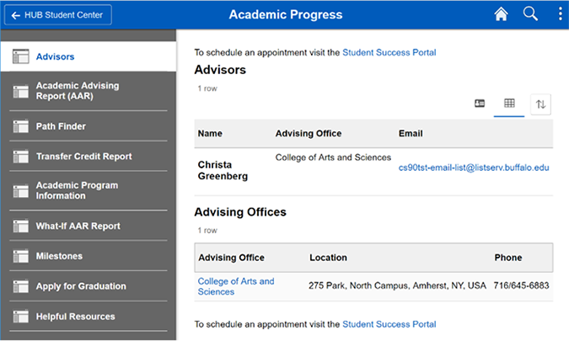Click the Transfer Credit Report icon
Image resolution: width=569 pixels, height=341 pixels.
(x=21, y=157)
